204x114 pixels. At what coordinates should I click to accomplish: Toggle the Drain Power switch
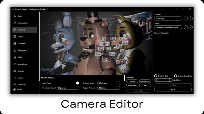click(78, 83)
